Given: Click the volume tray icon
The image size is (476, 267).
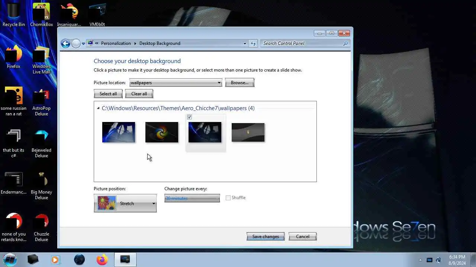Looking at the screenshot, I should pos(438,260).
